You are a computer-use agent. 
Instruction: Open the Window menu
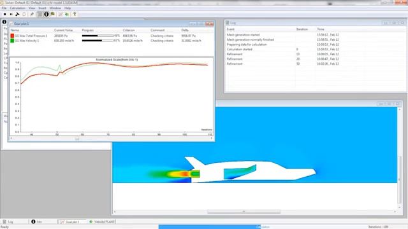(55, 8)
